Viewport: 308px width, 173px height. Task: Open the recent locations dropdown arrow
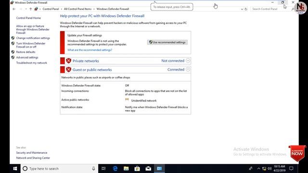pyautogui.click(x=26, y=9)
